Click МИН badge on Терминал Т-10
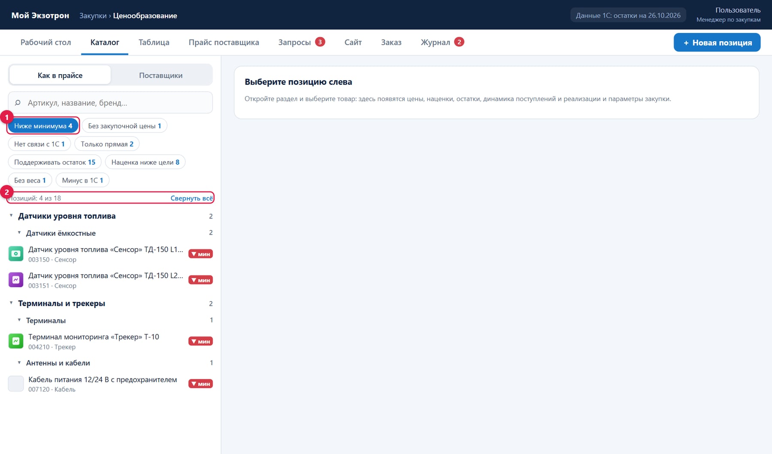The height and width of the screenshot is (454, 772). tap(200, 341)
